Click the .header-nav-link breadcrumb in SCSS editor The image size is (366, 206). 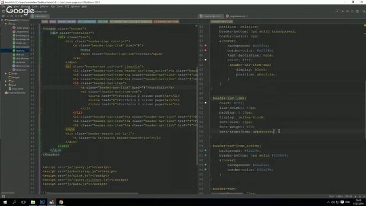tap(222, 22)
